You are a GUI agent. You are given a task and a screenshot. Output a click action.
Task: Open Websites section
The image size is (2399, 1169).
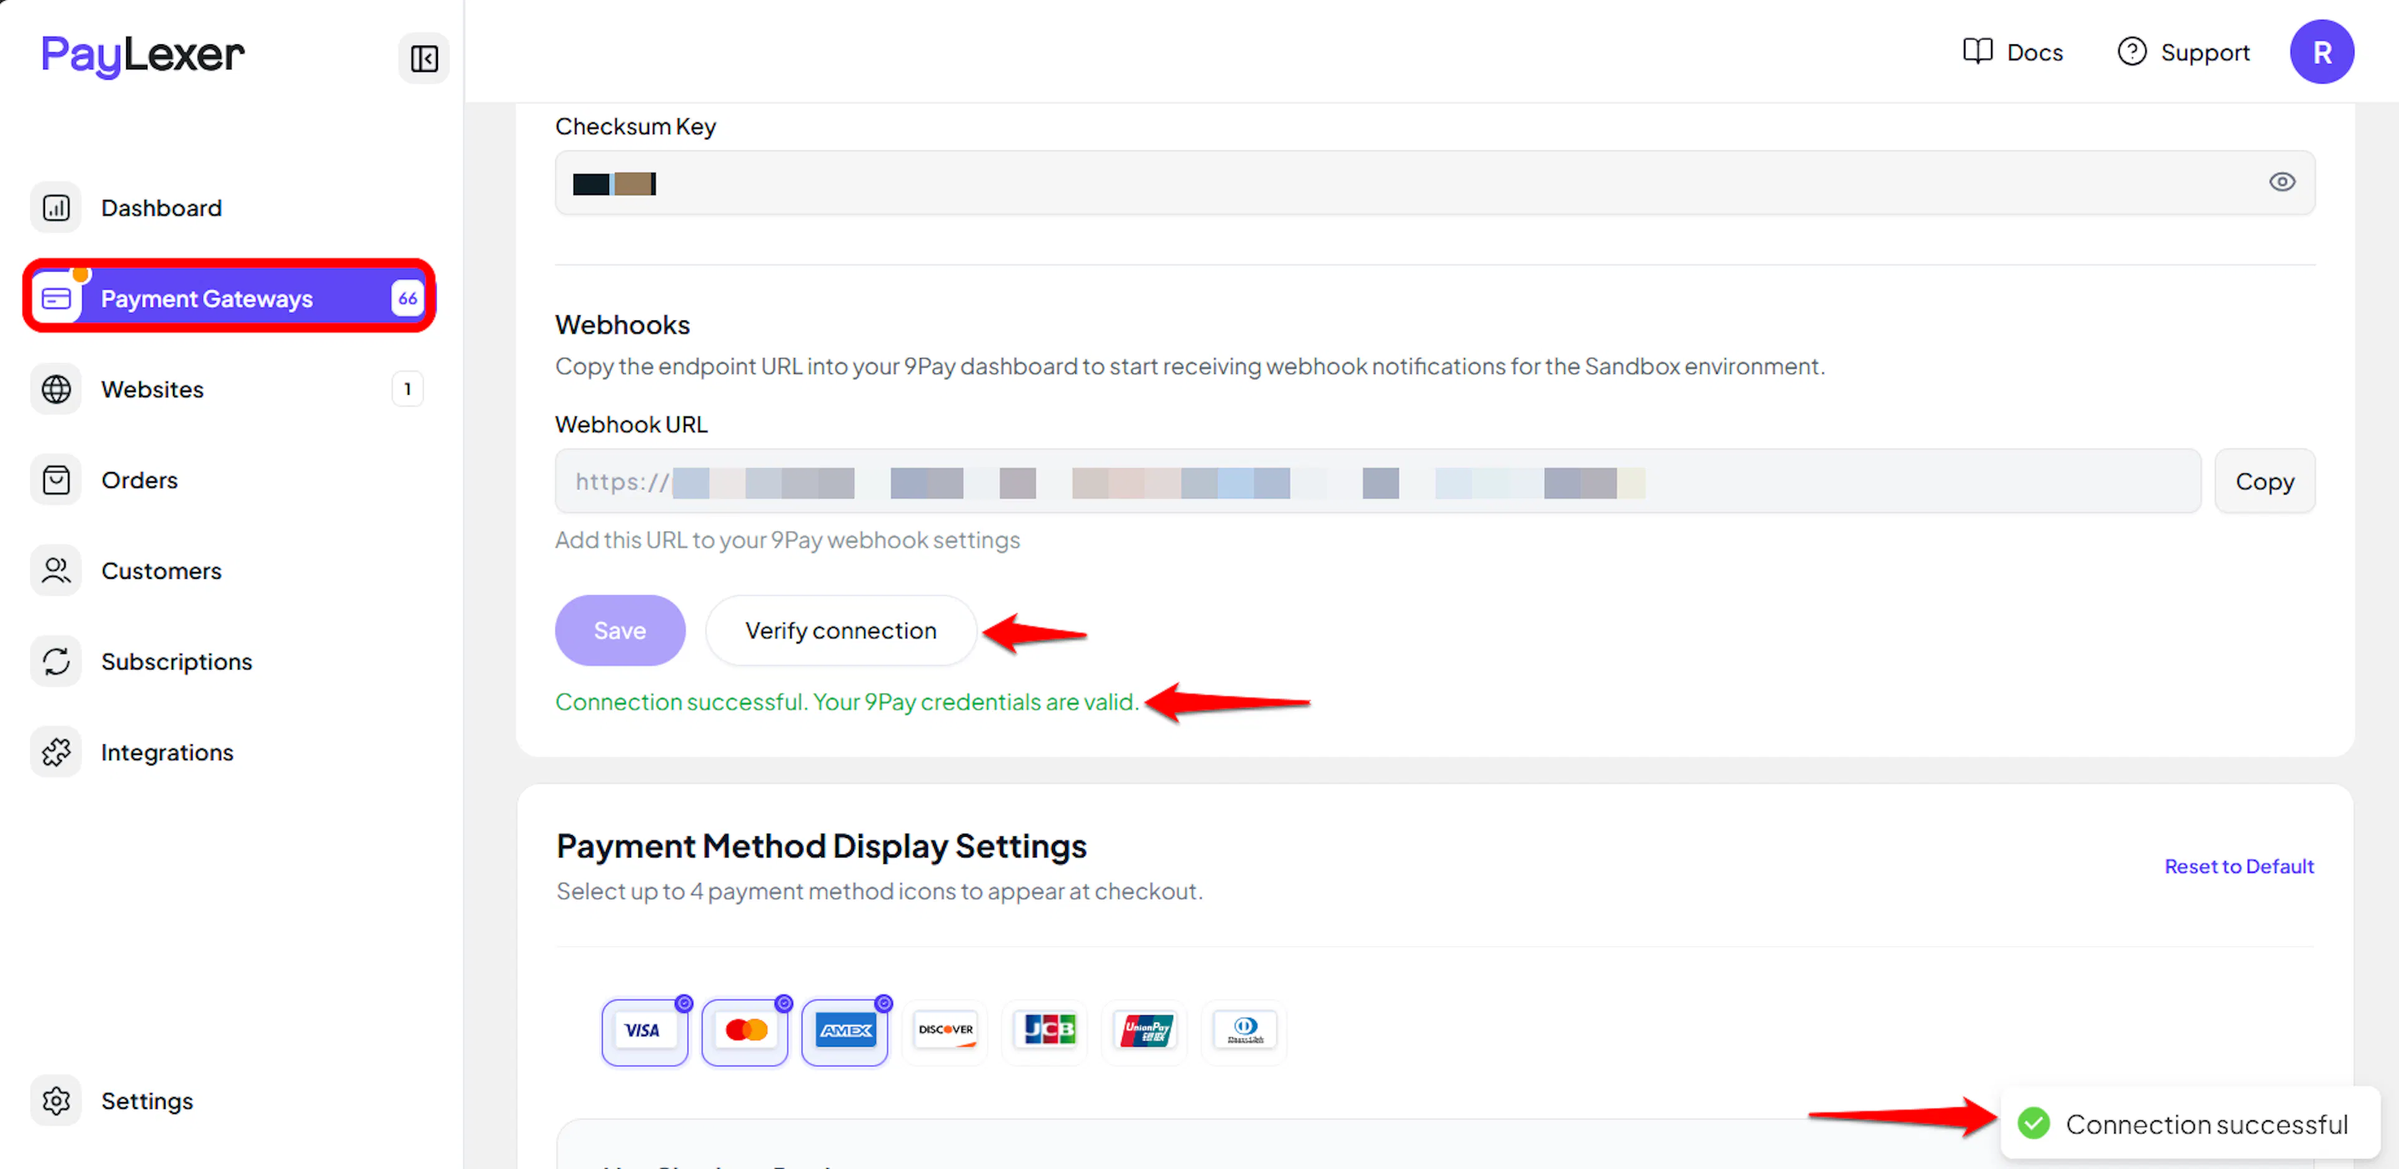pyautogui.click(x=228, y=389)
